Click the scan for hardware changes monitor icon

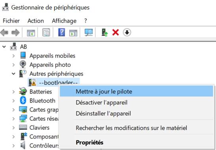click(x=88, y=32)
